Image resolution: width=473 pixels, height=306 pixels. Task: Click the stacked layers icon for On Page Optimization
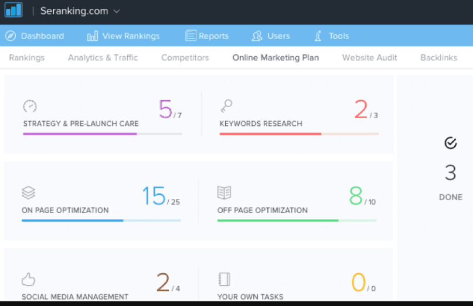click(x=29, y=192)
